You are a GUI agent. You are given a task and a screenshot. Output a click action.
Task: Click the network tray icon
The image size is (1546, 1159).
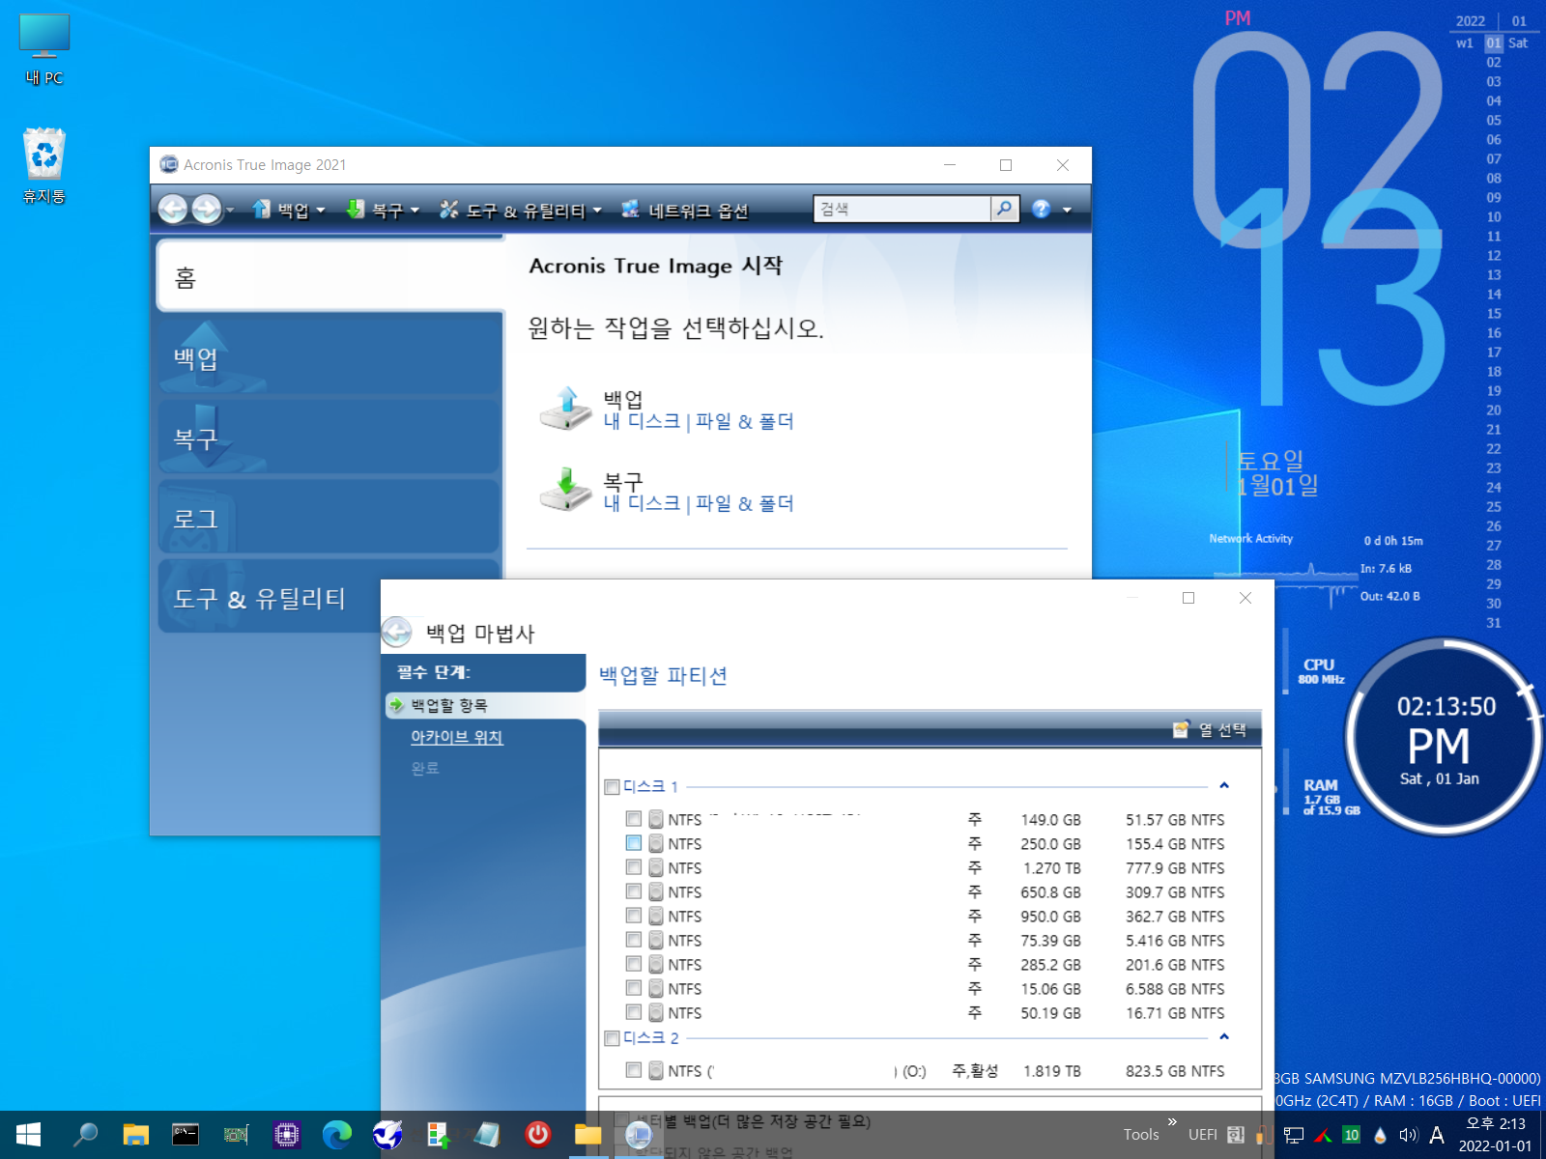coord(1294,1135)
